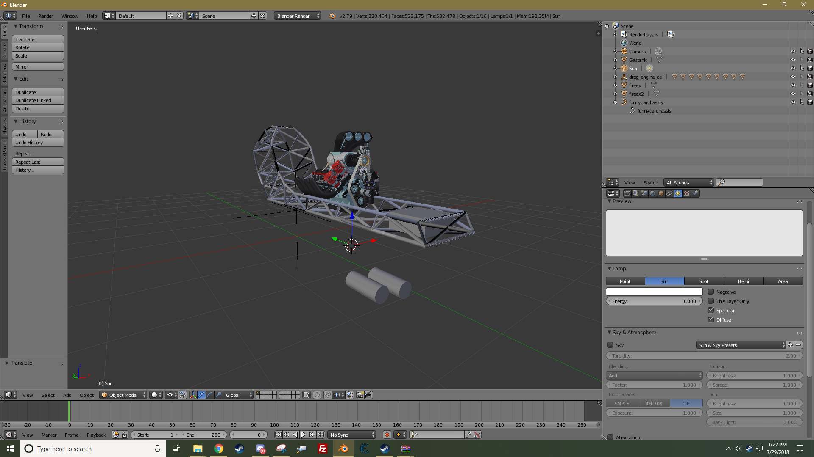Toggle visibility eye for fireex2 object
The image size is (814, 457).
point(793,94)
